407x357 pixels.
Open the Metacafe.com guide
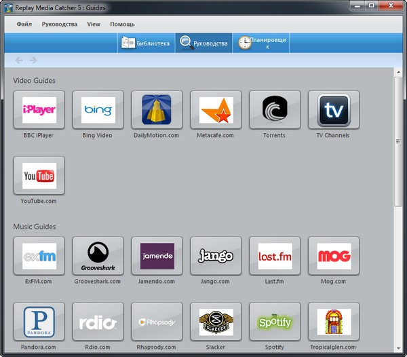tap(216, 110)
